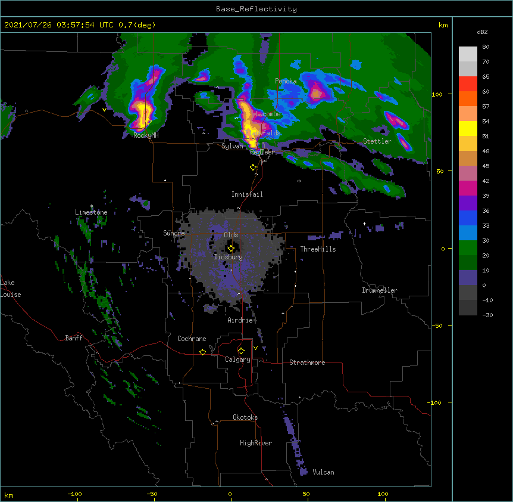Click the yellow radar site marker near Olds

click(x=231, y=249)
